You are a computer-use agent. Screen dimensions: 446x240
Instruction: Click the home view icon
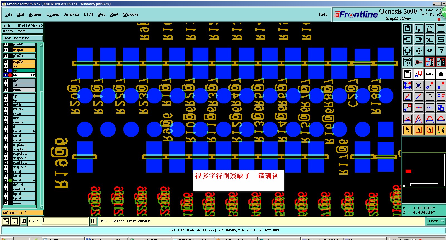430,28
